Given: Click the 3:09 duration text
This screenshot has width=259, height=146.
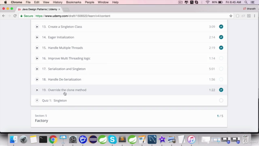Looking at the screenshot, I should [212, 27].
